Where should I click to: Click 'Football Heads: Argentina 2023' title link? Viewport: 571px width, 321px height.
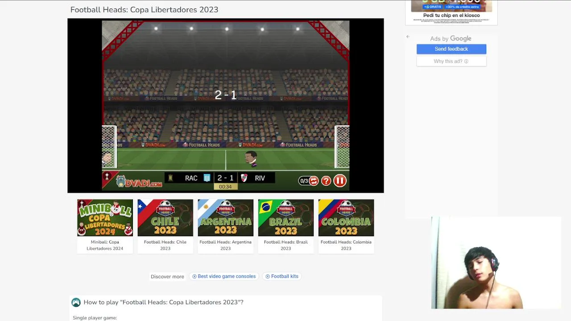[225, 245]
